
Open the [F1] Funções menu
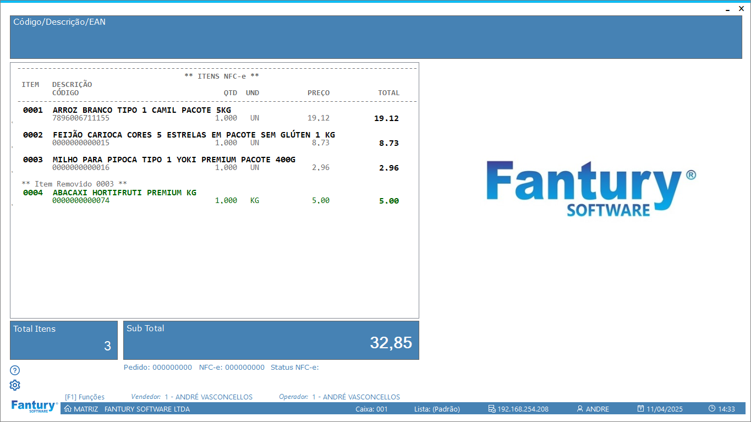click(85, 397)
